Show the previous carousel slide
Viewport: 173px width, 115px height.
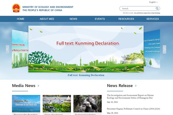(7, 49)
